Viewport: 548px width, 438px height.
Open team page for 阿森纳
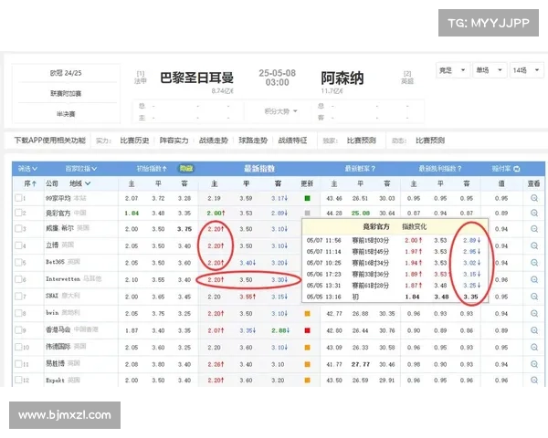(342, 78)
